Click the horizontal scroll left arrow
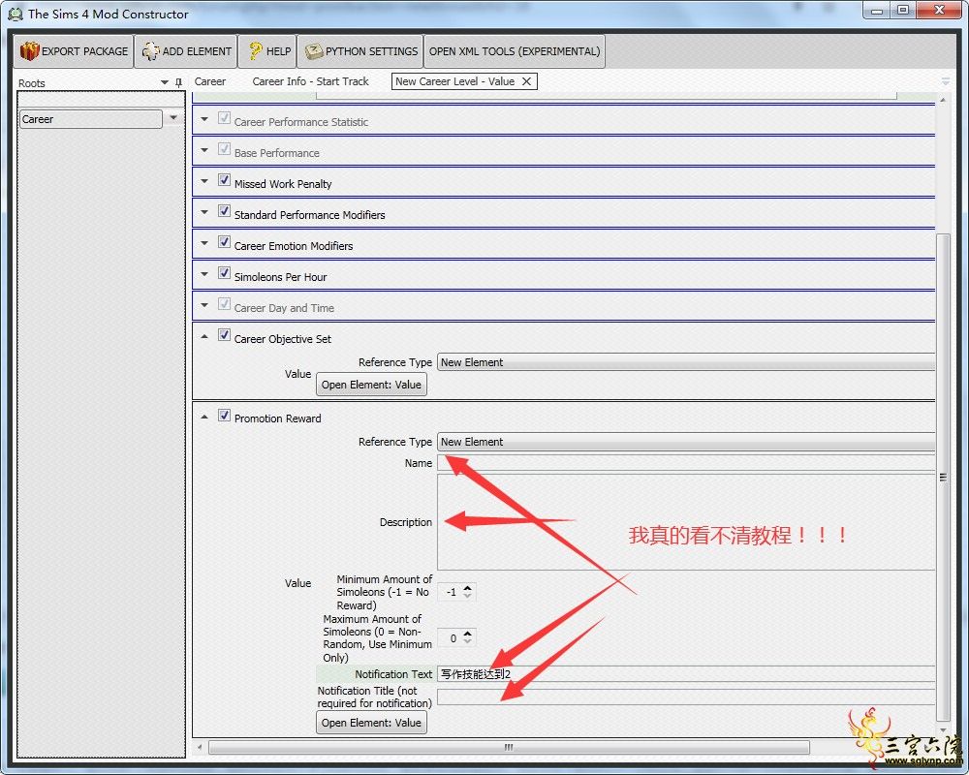Screen dimensions: 969x775 click(200, 747)
